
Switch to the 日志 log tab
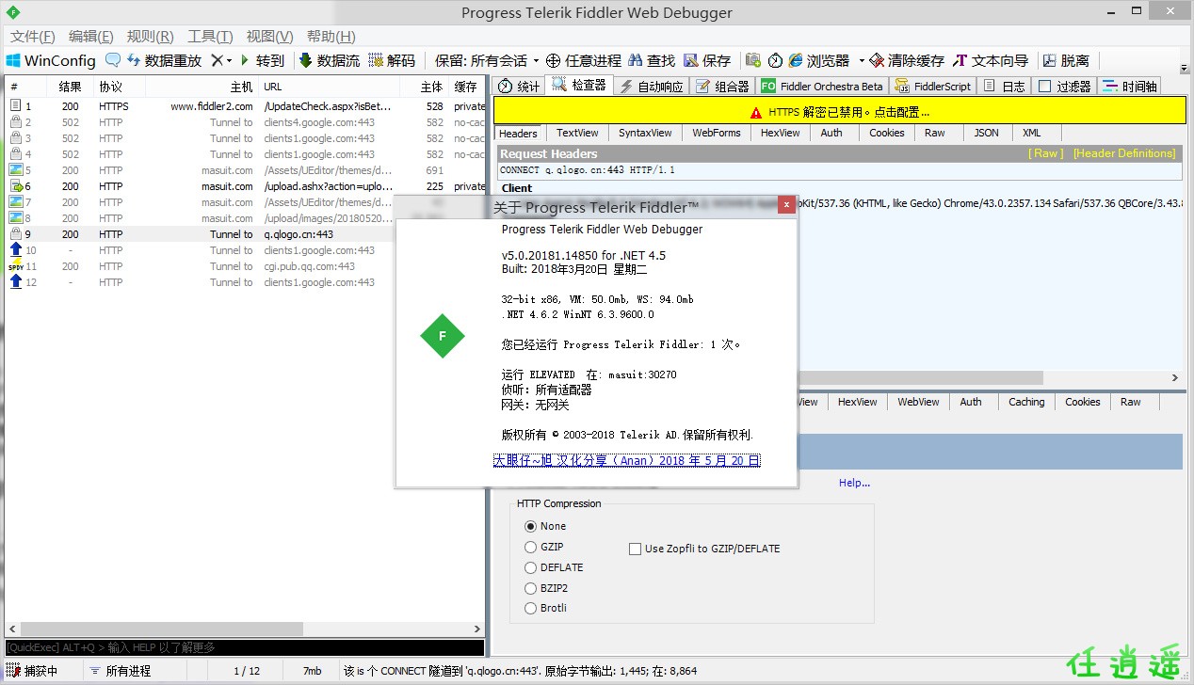[x=1004, y=86]
